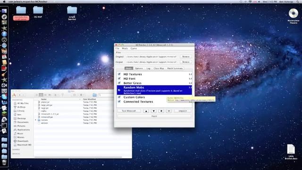Select minecraft-1.2.5.jar in Finder list
Screen dimensions: 302x170
(x=50, y=114)
